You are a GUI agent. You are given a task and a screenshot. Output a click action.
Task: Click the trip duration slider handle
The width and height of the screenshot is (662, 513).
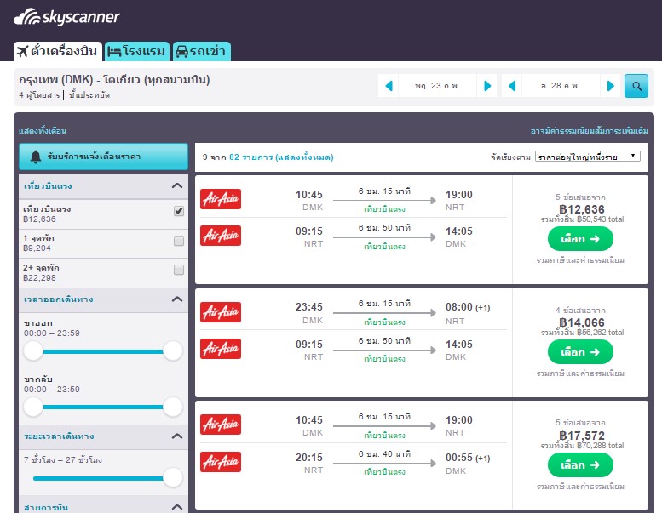point(173,478)
